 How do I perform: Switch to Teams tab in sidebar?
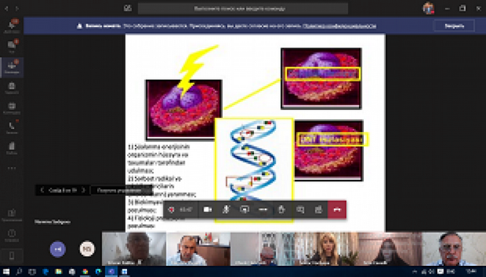point(11,67)
